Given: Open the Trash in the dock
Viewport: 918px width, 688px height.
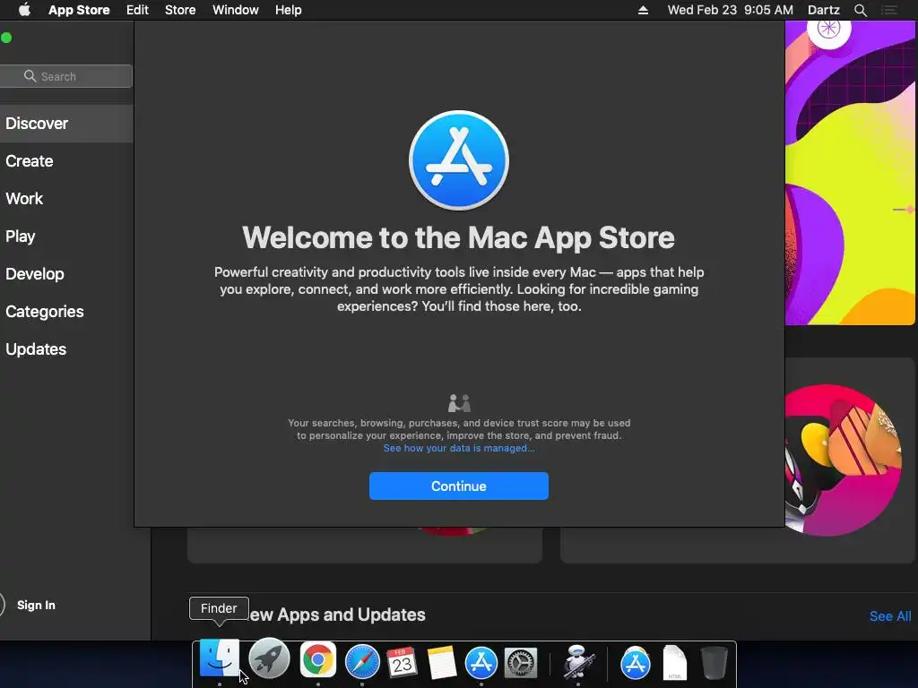Looking at the screenshot, I should click(x=714, y=662).
